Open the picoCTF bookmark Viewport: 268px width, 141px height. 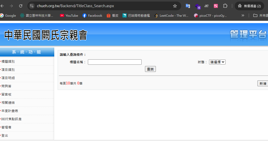pos(210,15)
